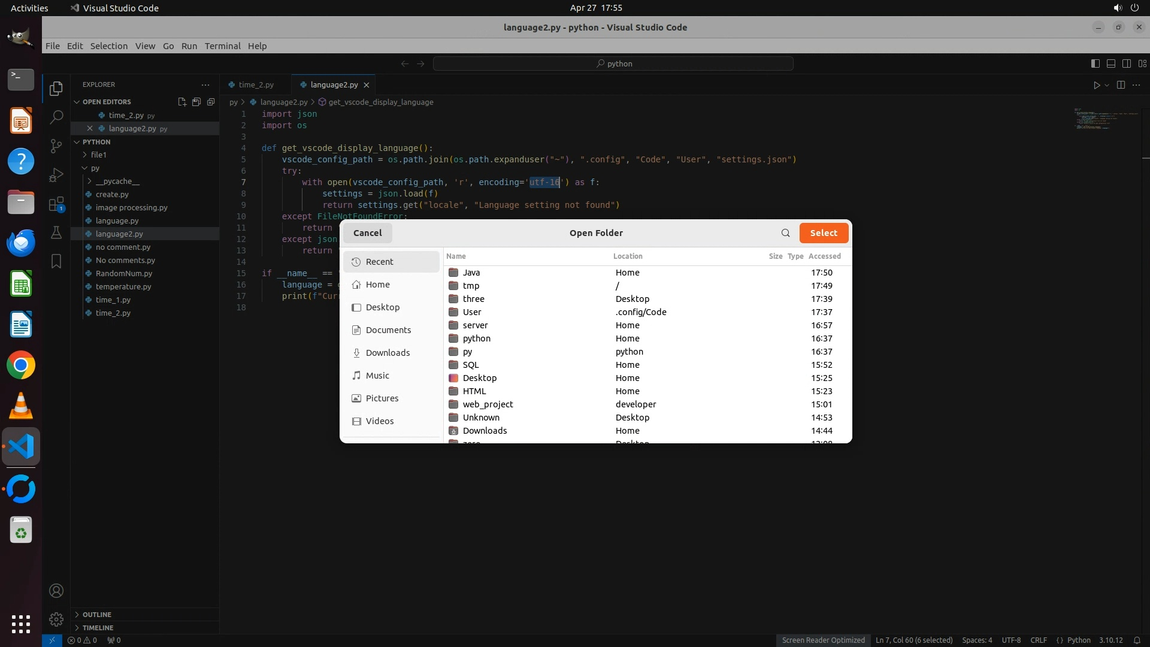Click the Accounts icon in activity bar
The image size is (1150, 647).
tap(56, 591)
